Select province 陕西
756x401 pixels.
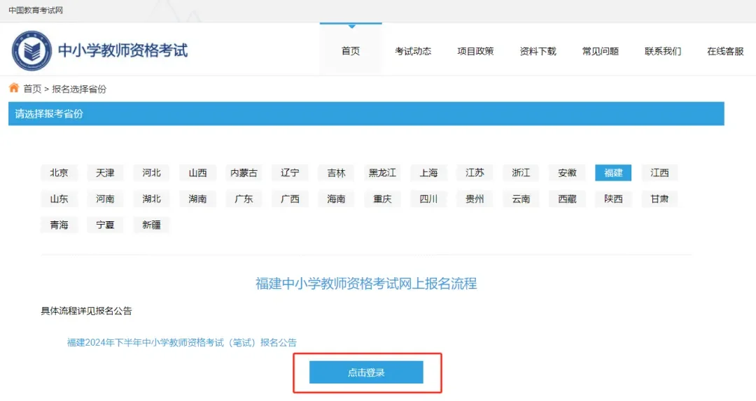coord(613,199)
